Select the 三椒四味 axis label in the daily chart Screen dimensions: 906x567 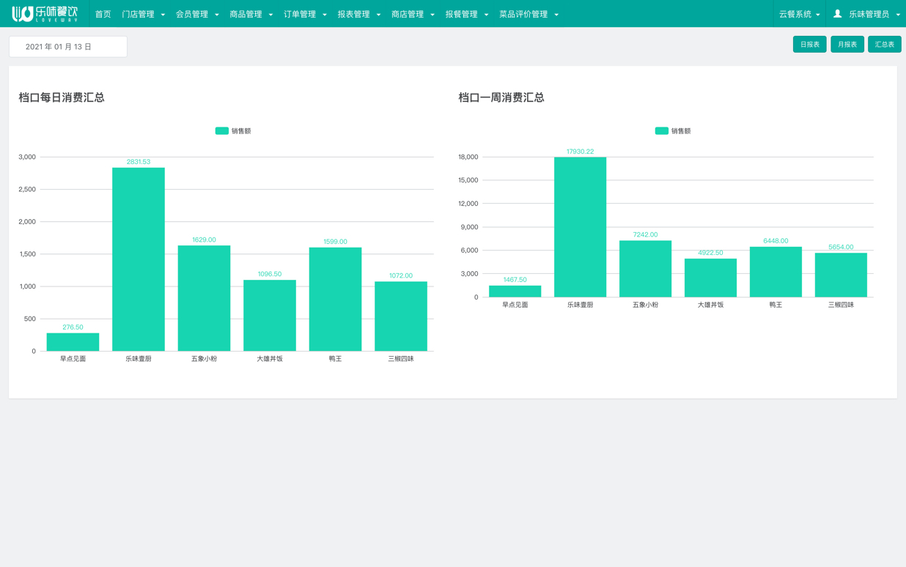point(401,359)
